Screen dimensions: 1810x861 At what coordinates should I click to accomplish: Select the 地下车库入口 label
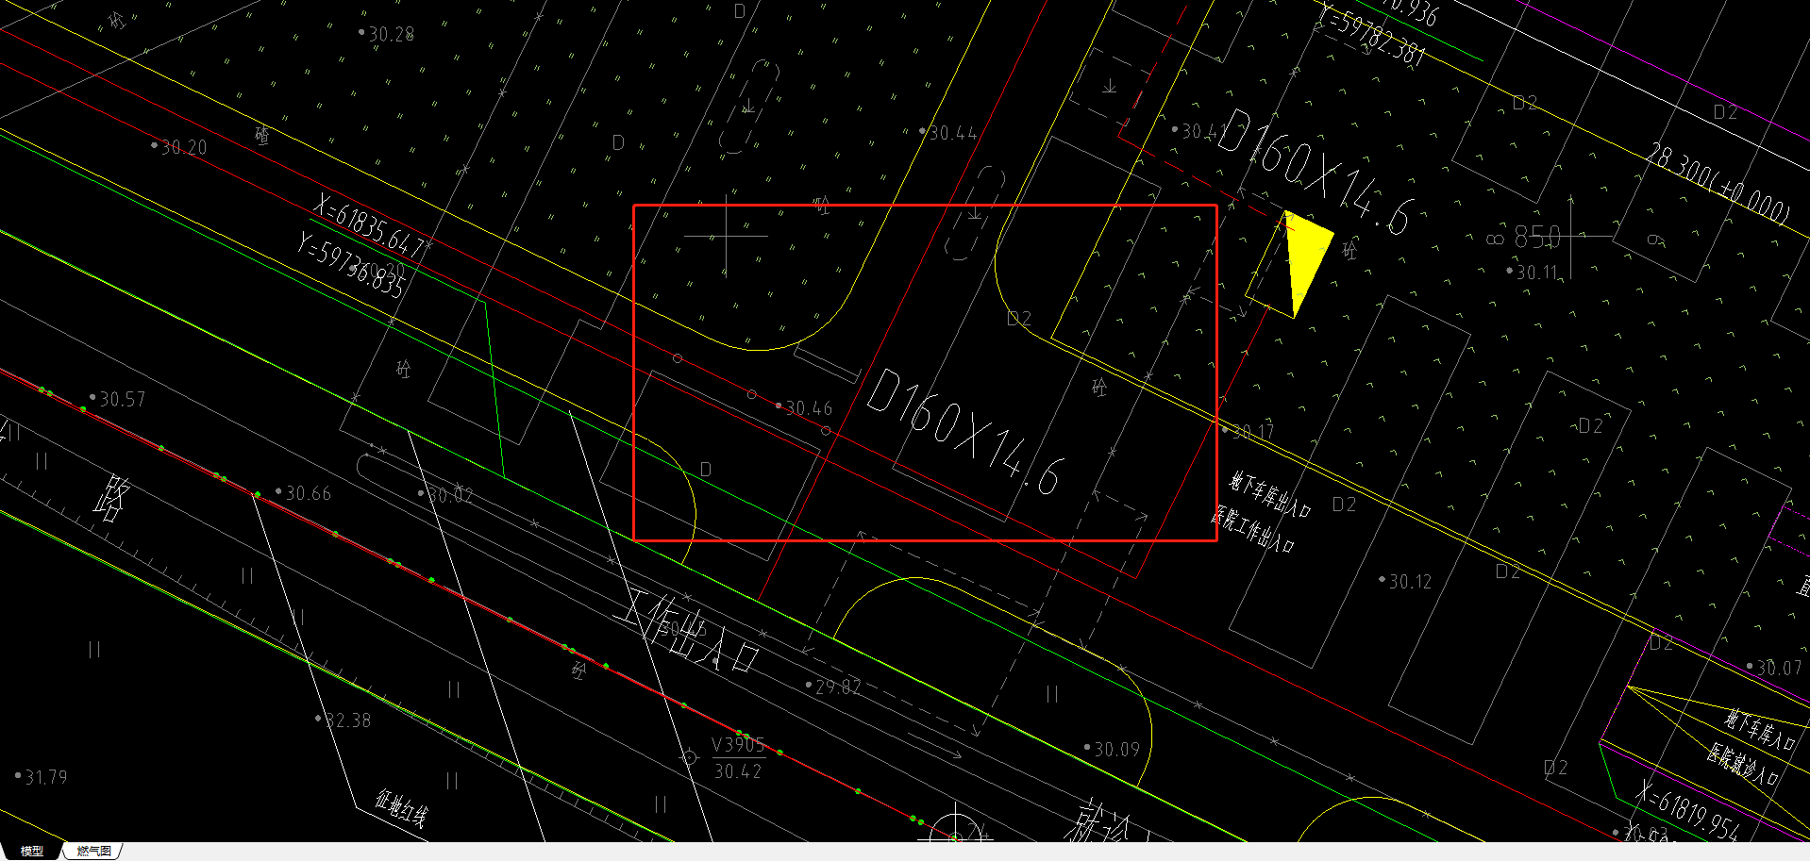coord(1760,729)
